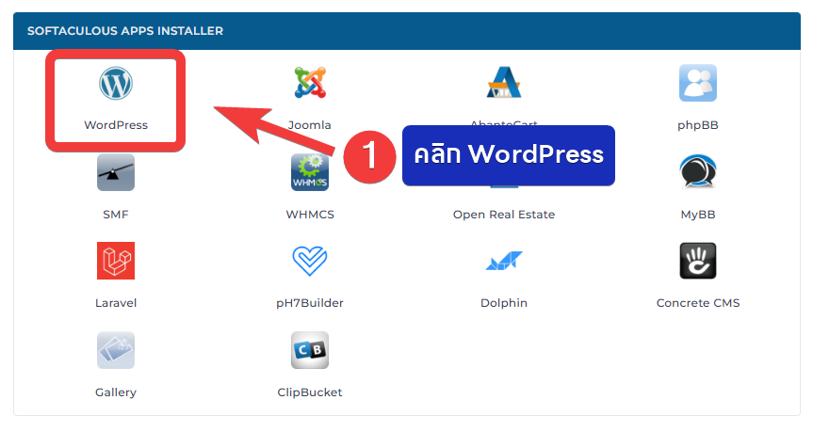Click the Softaculous Apps Installer header
The height and width of the screenshot is (432, 813).
pyautogui.click(x=125, y=31)
